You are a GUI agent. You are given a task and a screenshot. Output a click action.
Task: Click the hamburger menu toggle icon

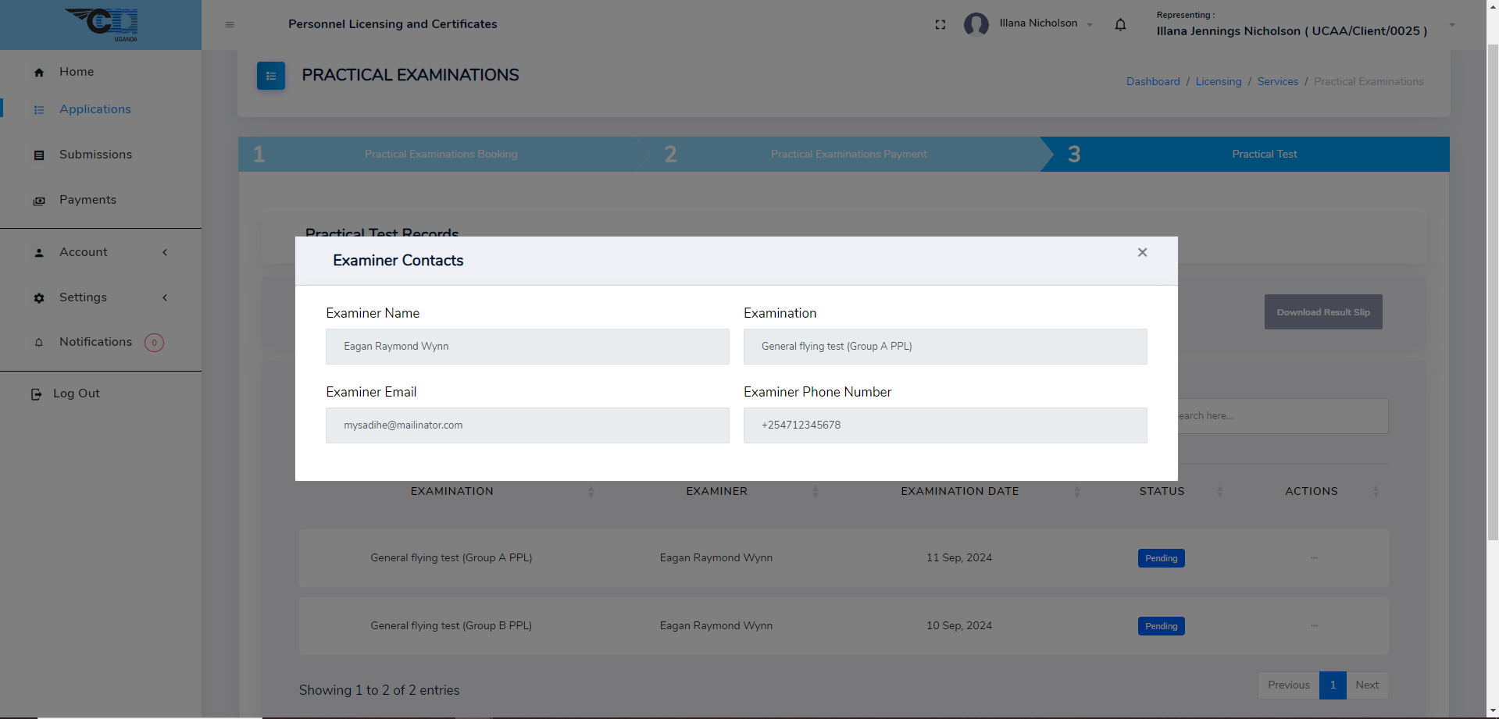point(230,25)
